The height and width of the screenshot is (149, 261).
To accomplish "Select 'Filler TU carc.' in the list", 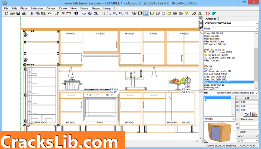I will (x=212, y=60).
